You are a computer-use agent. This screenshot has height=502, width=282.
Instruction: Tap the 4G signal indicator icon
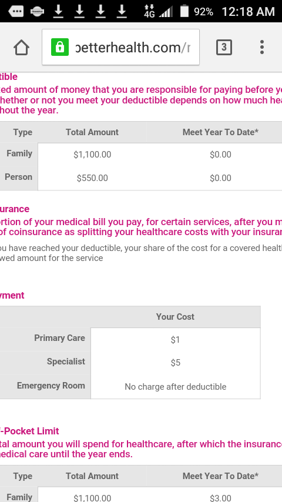[x=149, y=11]
